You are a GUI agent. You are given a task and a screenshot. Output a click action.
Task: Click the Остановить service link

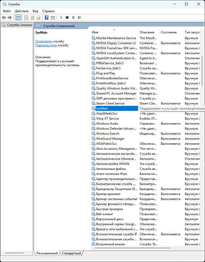coord(44,41)
